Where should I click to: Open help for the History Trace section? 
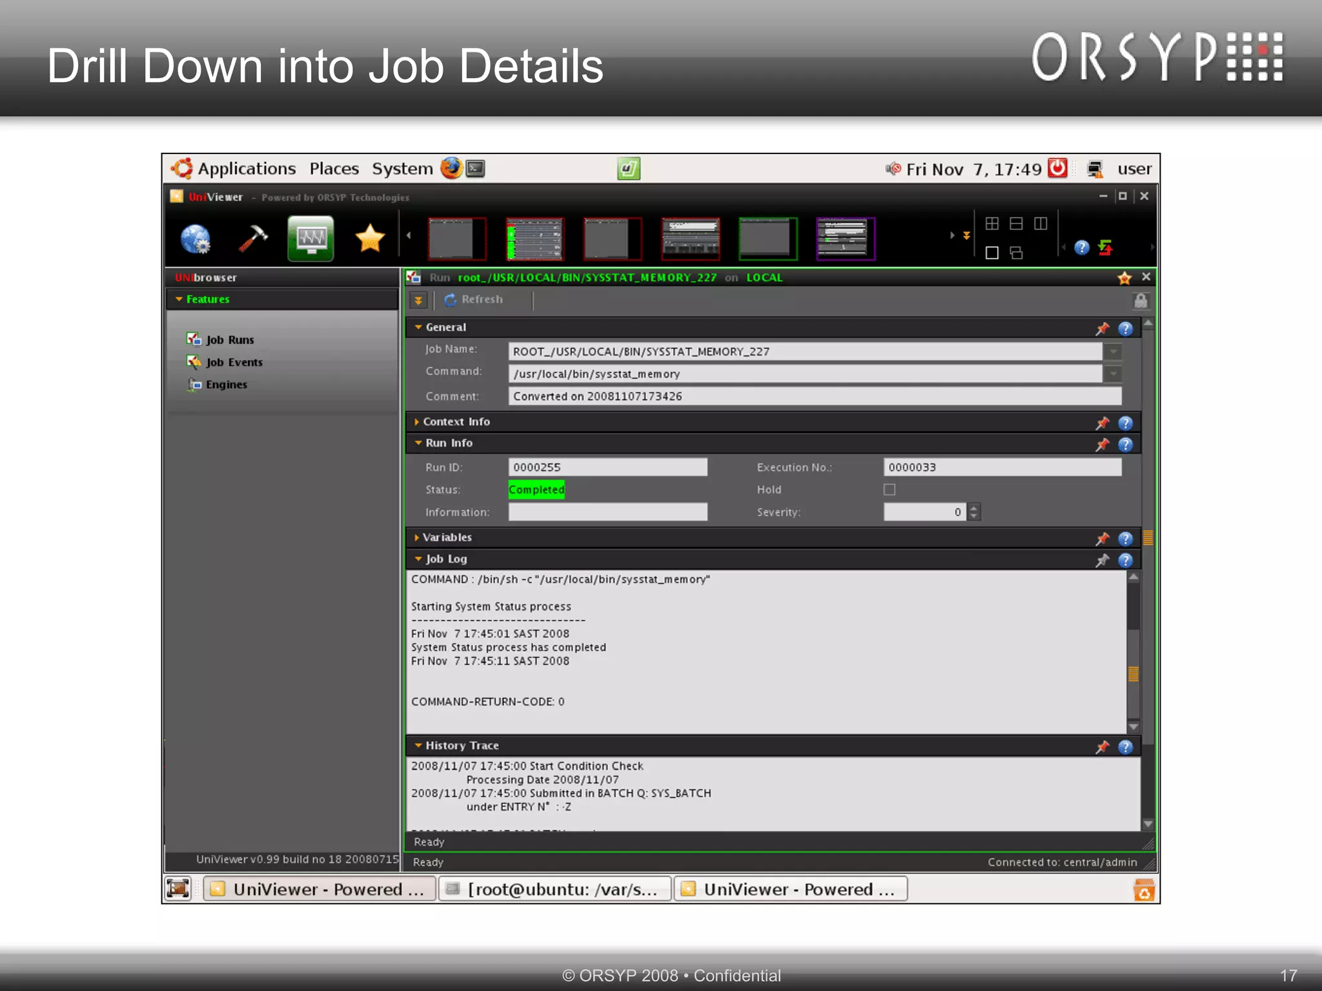(1125, 746)
